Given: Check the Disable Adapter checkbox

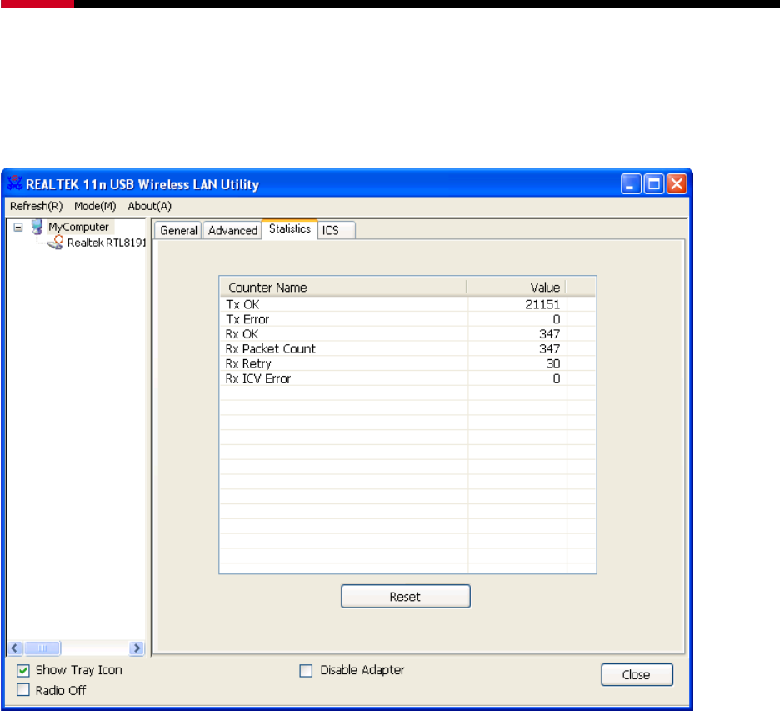Looking at the screenshot, I should [306, 671].
